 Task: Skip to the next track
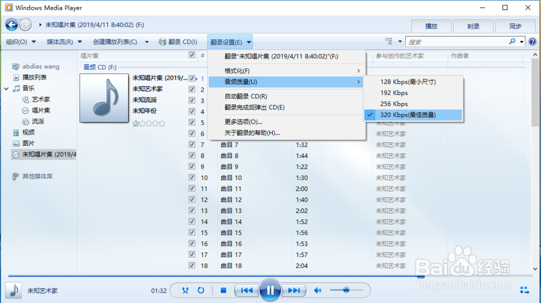click(294, 290)
